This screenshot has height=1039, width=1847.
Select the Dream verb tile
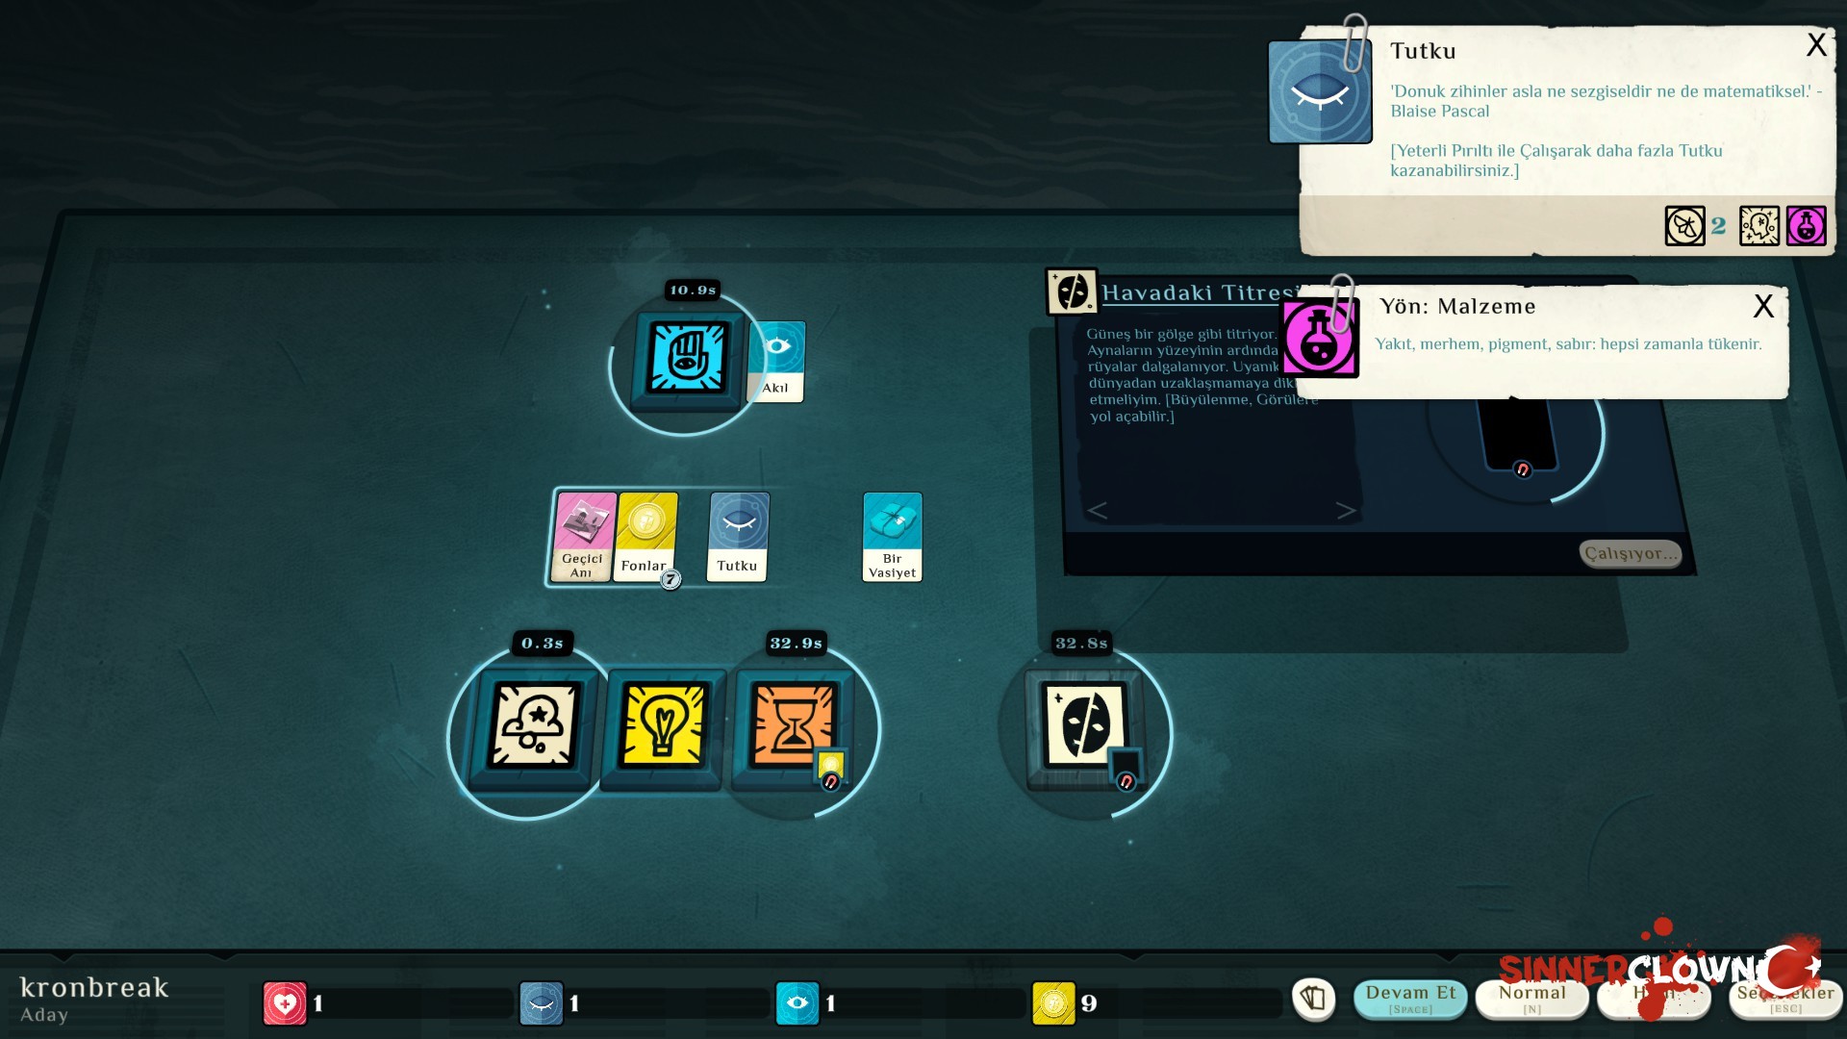(534, 725)
